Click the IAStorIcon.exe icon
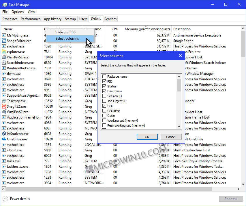The height and width of the screenshot is (206, 246). [4, 134]
